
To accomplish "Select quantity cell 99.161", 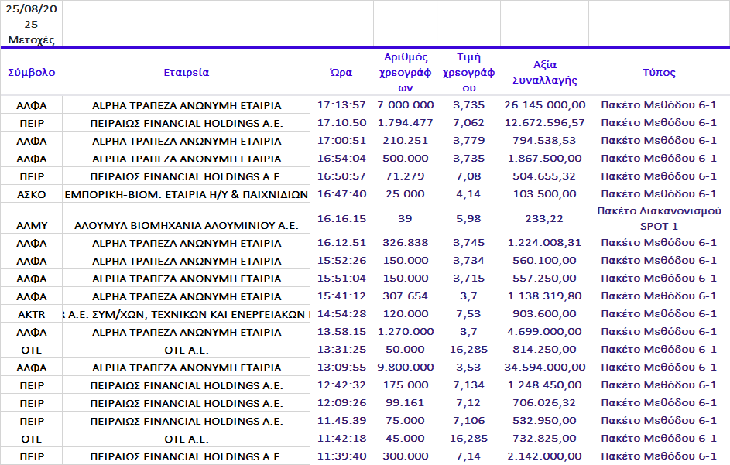I will [x=405, y=402].
